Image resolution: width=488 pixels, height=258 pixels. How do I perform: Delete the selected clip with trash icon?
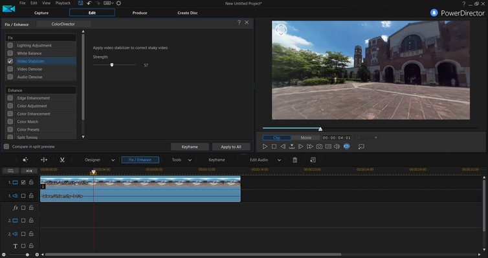point(295,159)
